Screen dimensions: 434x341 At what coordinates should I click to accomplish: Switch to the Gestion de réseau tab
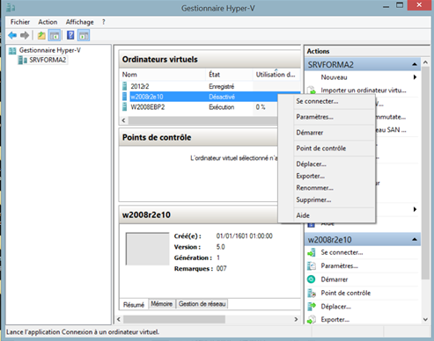(x=202, y=304)
